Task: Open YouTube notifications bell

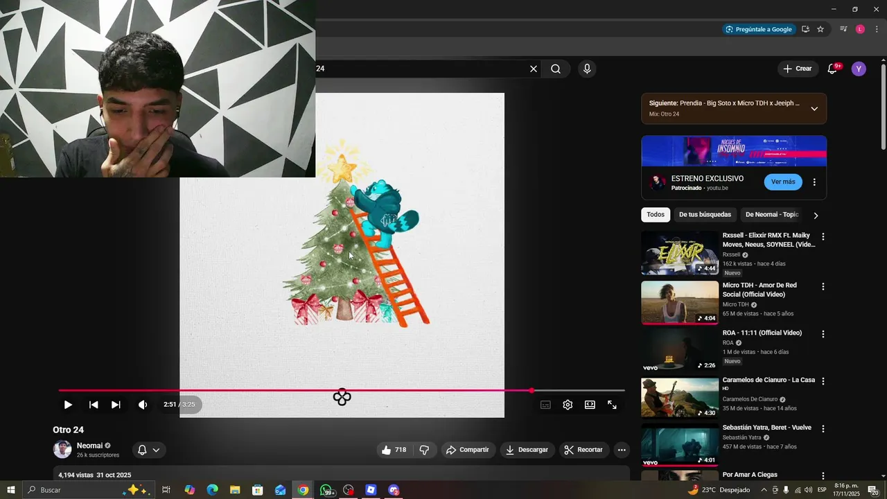Action: tap(833, 69)
